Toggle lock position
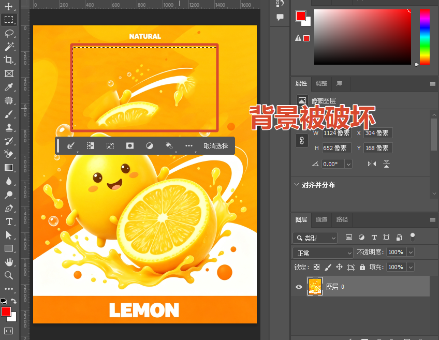Image resolution: width=439 pixels, height=340 pixels. [x=339, y=267]
